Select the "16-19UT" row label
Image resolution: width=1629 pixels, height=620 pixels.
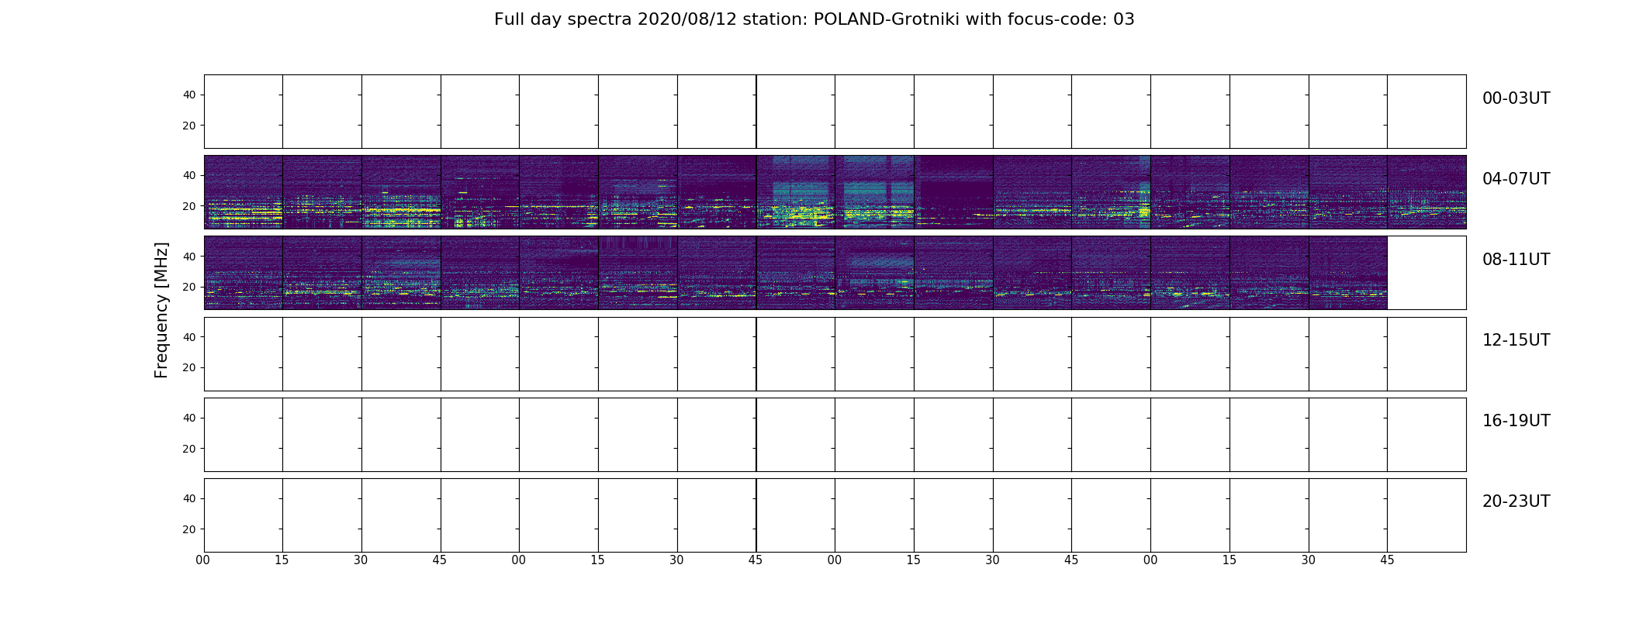[1516, 421]
